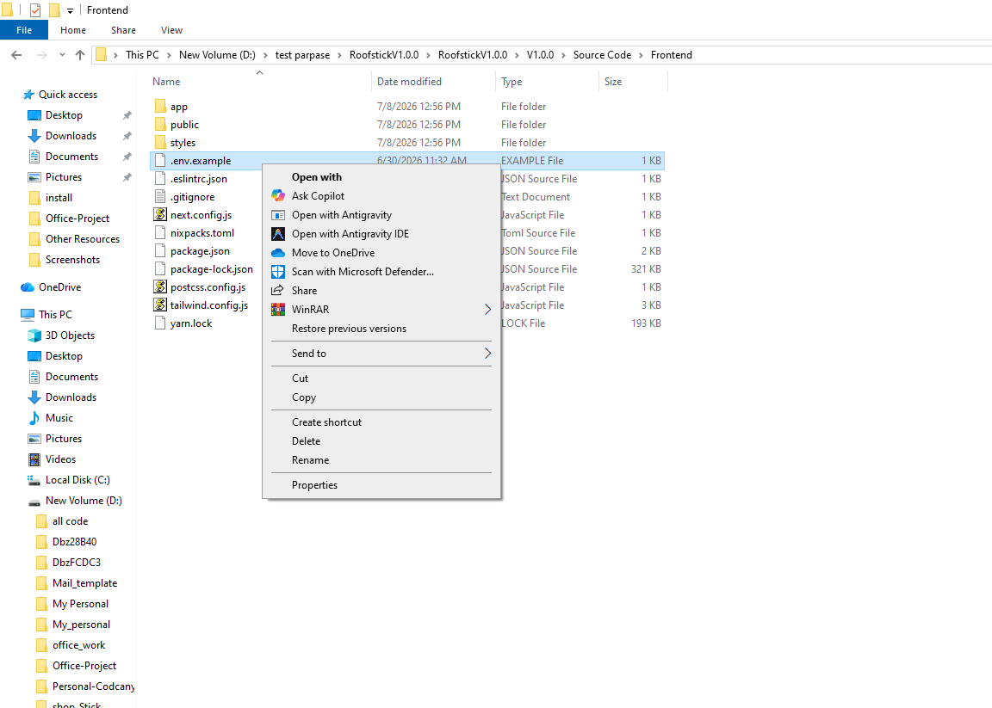The width and height of the screenshot is (992, 708).
Task: Click the 3D Objects cube icon
Action: [34, 336]
